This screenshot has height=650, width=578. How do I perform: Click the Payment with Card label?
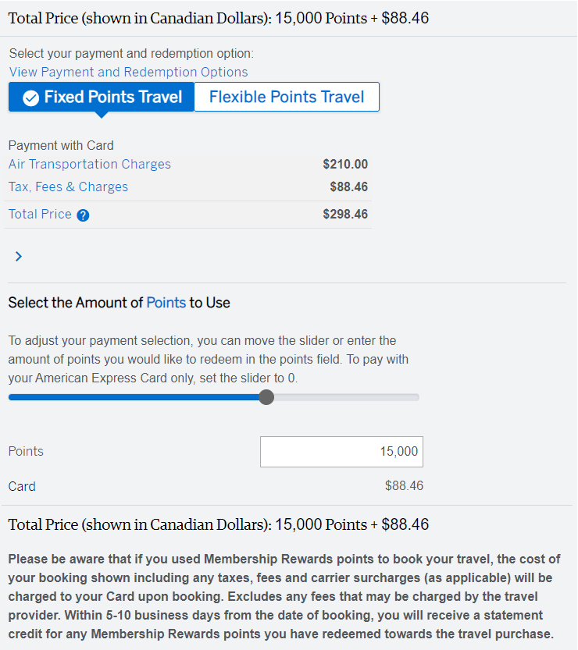[61, 145]
